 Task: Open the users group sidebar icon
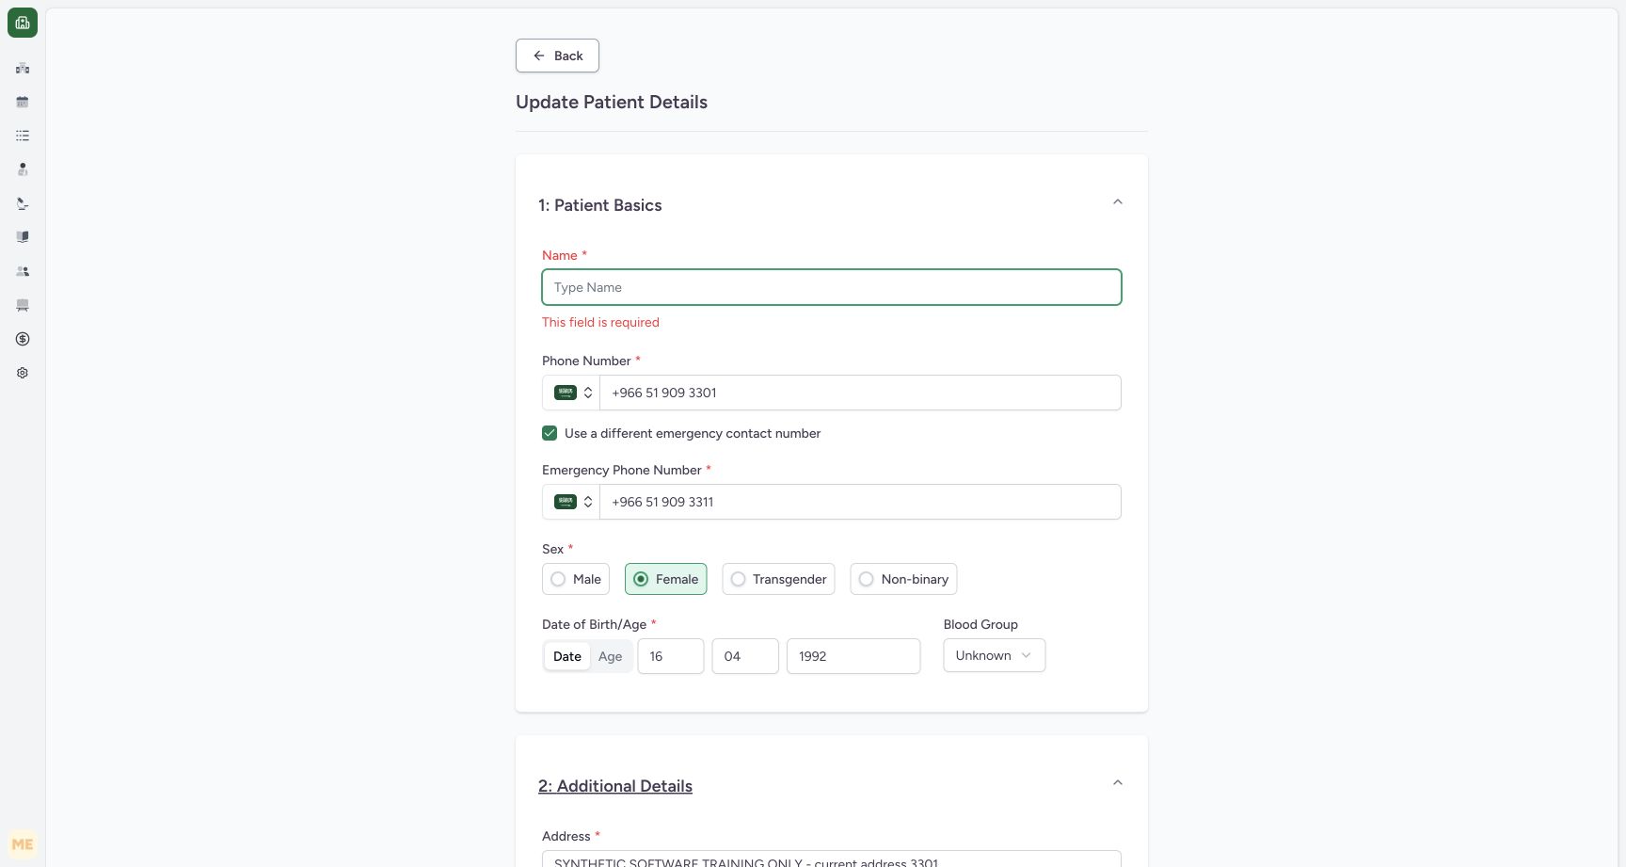[23, 271]
